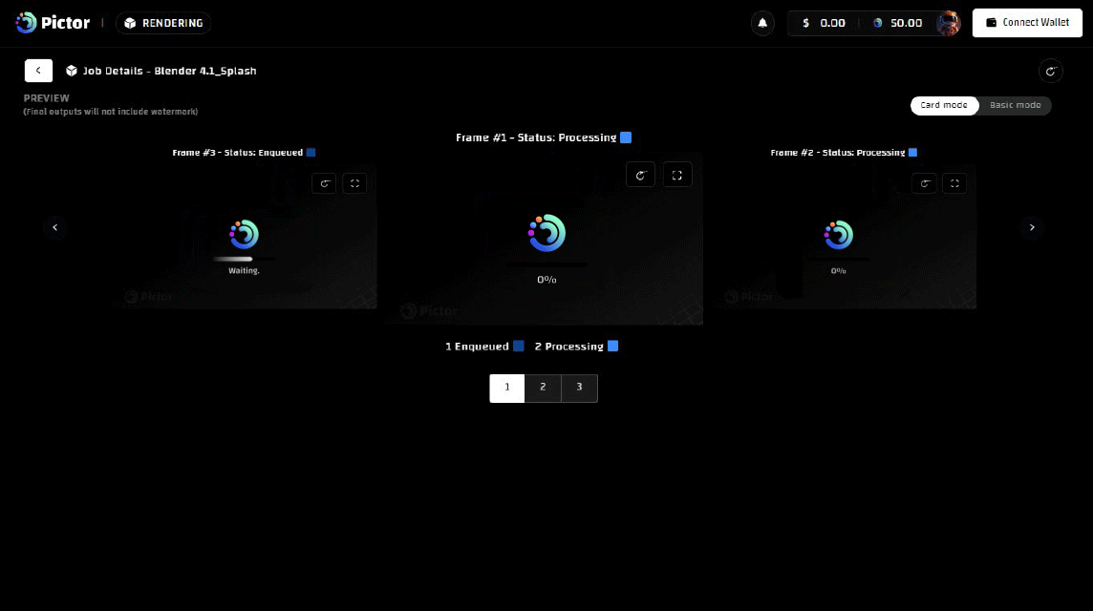Open the RENDERING section button
The image size is (1093, 611).
tap(163, 23)
